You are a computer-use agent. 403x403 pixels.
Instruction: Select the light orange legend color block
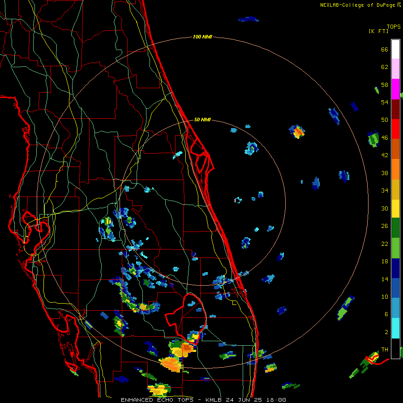click(x=395, y=169)
